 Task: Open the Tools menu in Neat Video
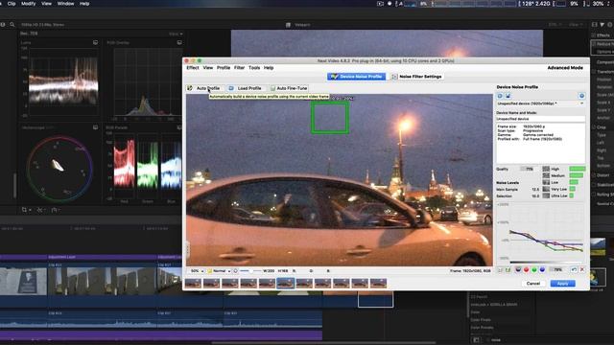pos(254,68)
